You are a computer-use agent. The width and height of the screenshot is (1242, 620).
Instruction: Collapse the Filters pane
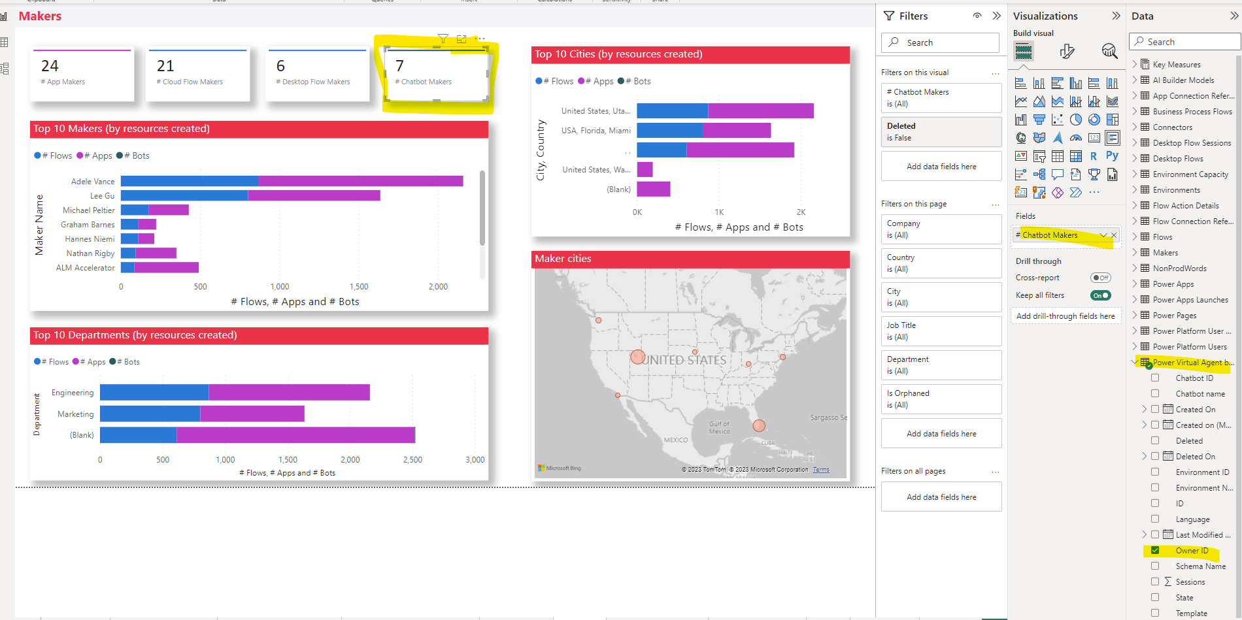[x=997, y=16]
